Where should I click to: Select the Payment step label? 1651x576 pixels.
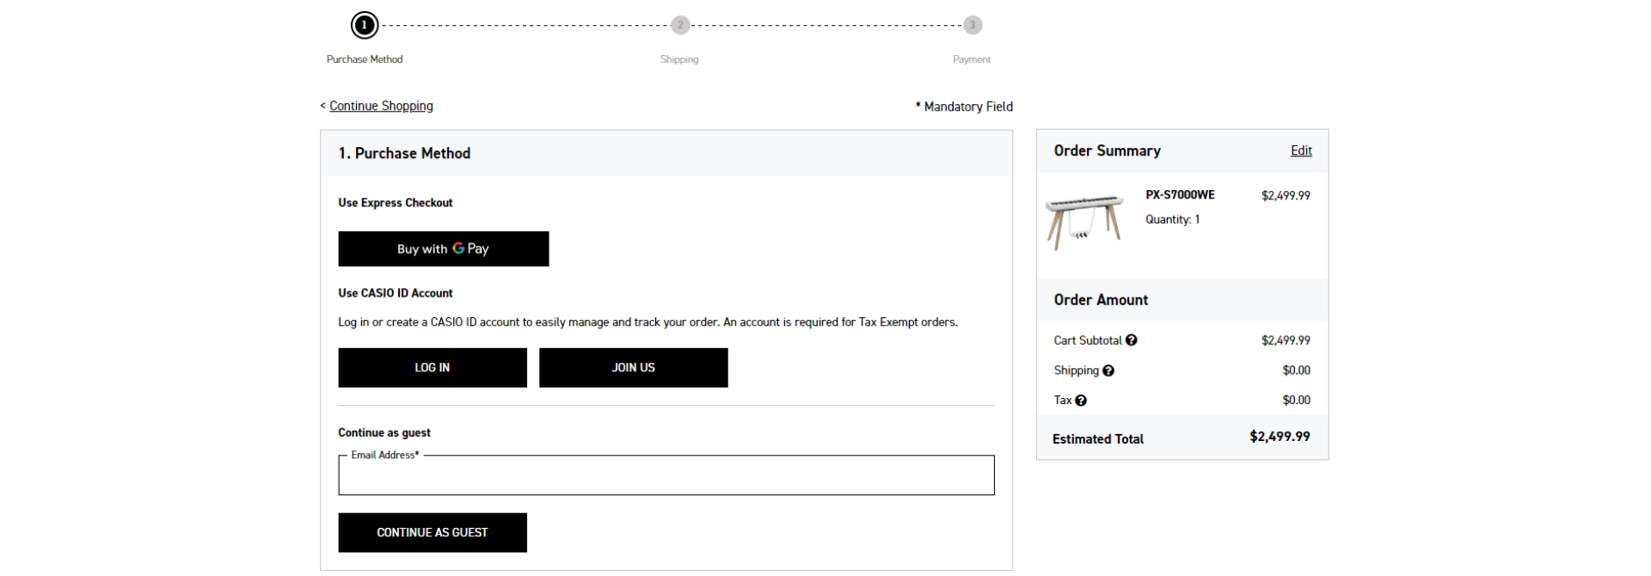coord(972,59)
